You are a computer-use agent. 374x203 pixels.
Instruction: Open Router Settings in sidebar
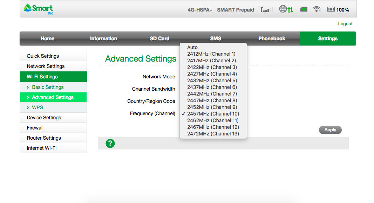[53, 138]
